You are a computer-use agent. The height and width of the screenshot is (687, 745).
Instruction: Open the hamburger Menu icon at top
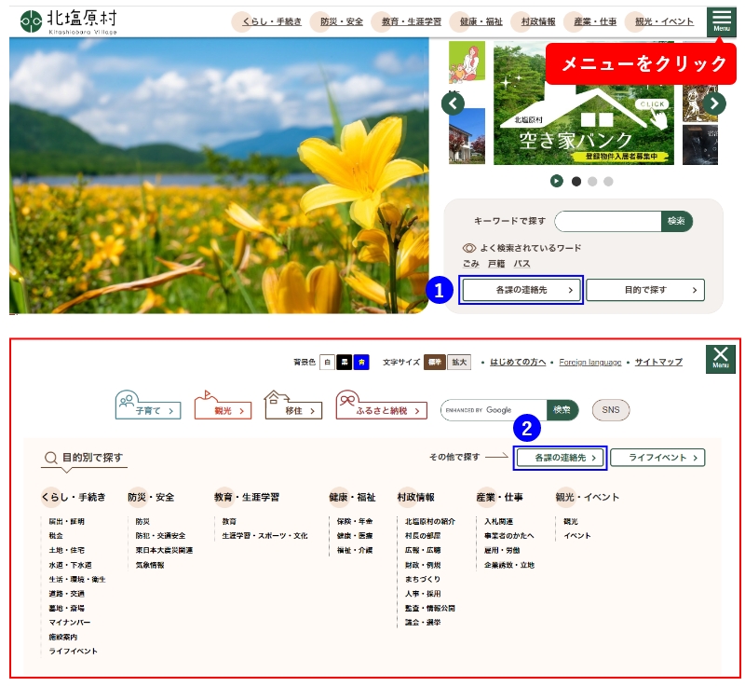click(x=721, y=21)
